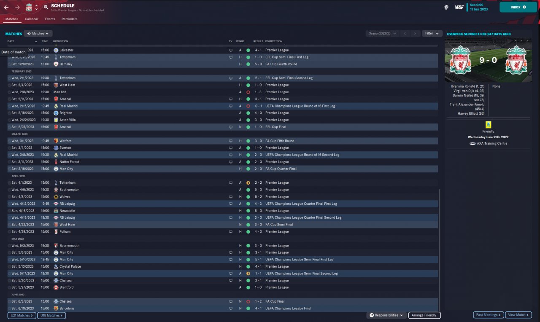The height and width of the screenshot is (322, 540).
Task: Click the Brighton crest in the 2/18/2023 row
Action: pos(56,113)
